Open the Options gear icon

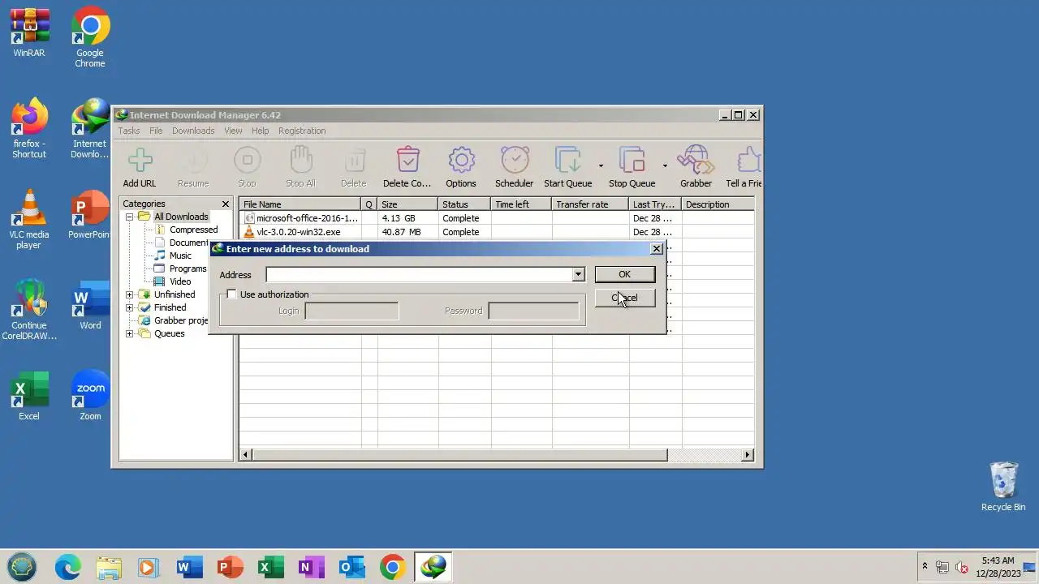click(x=461, y=160)
